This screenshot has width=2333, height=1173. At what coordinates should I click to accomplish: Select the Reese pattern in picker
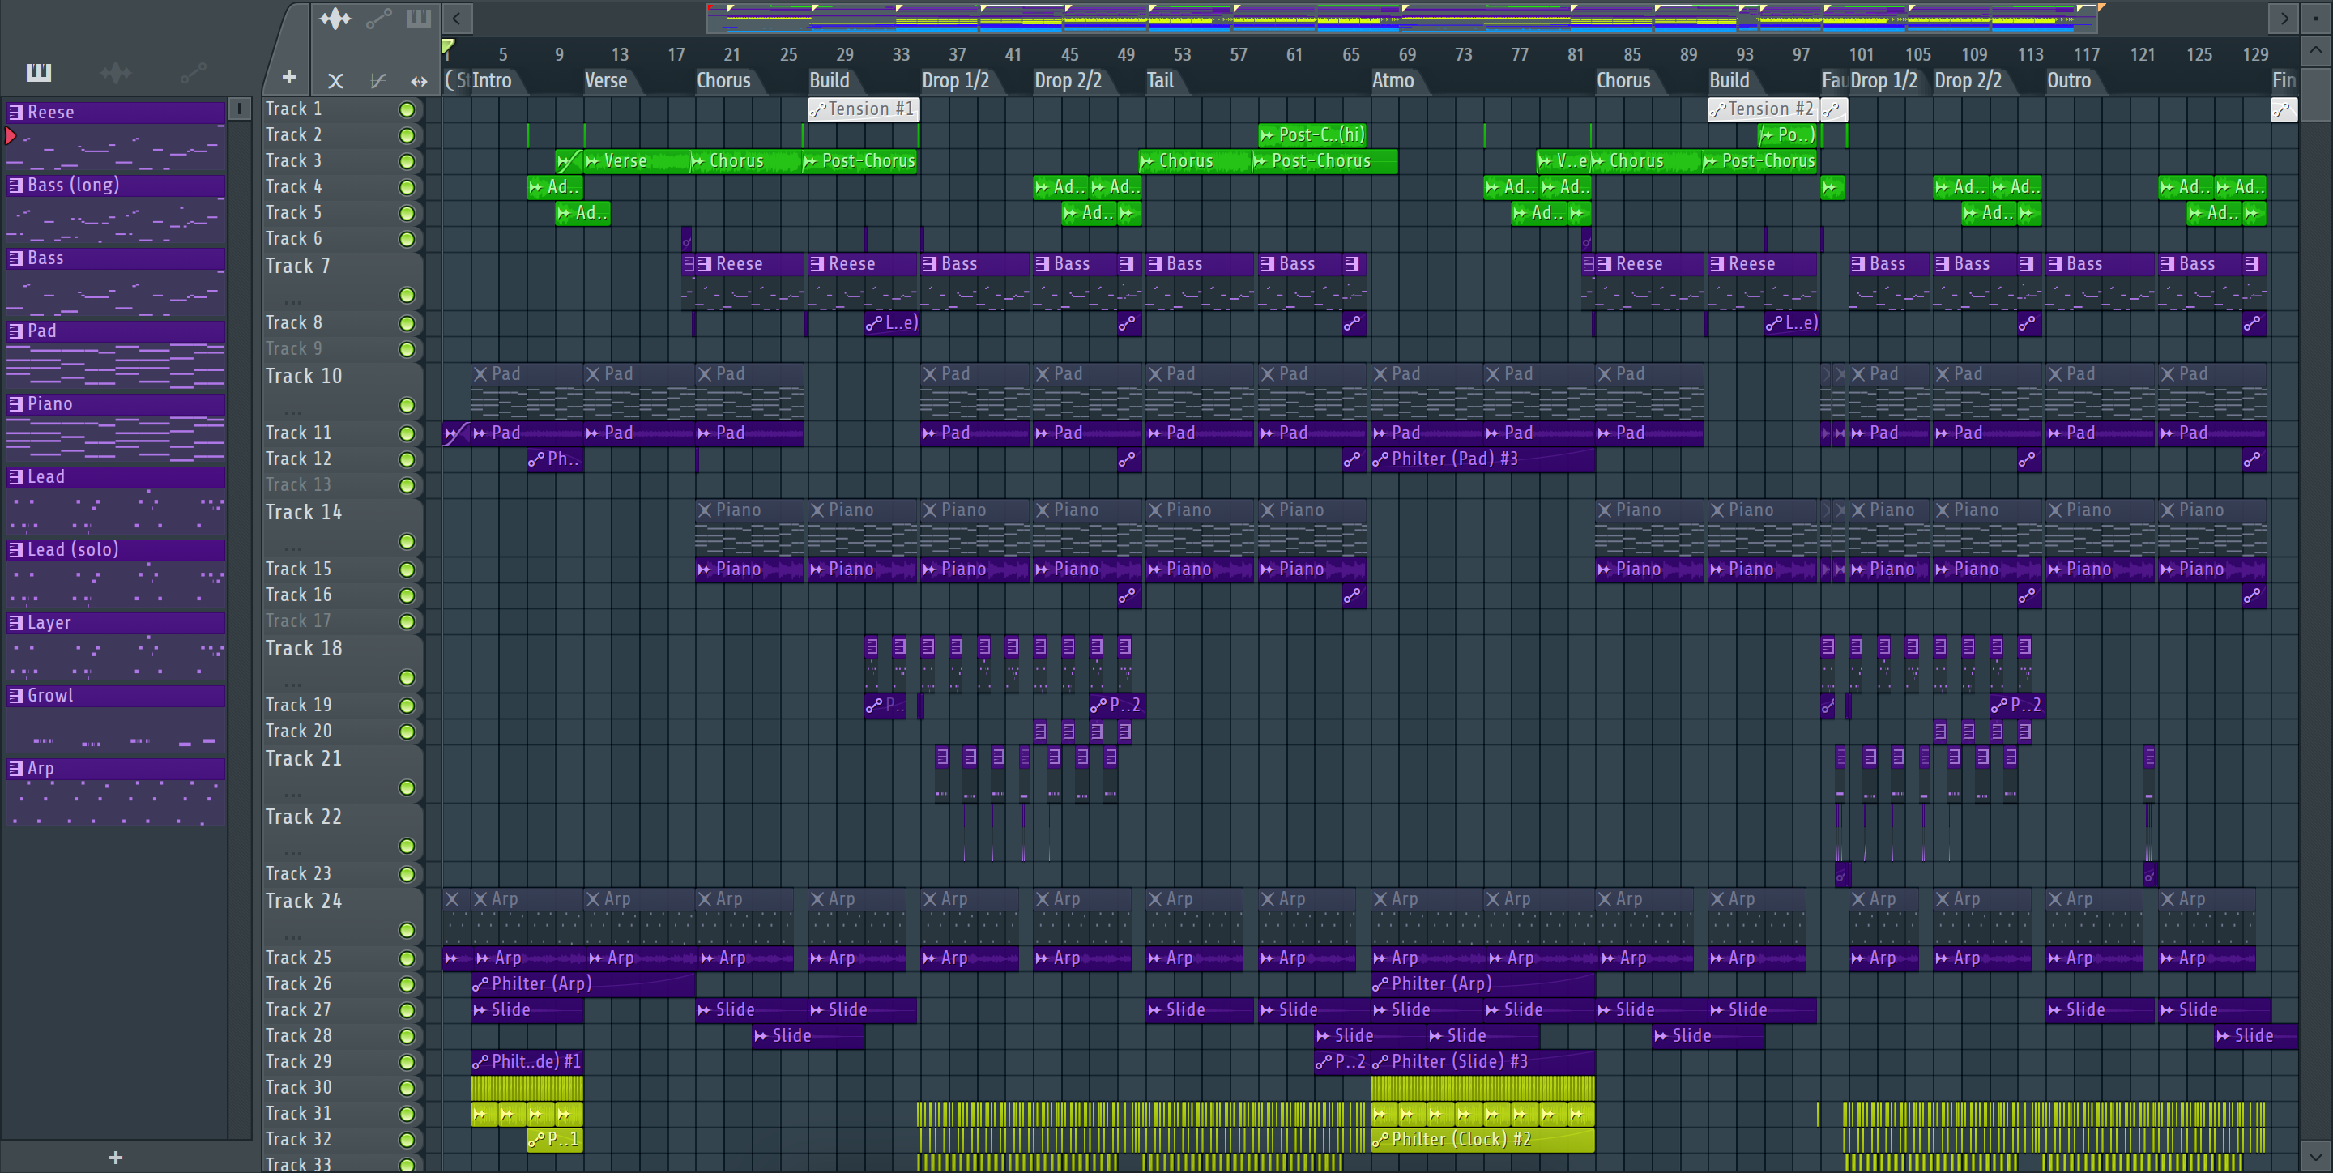click(116, 113)
